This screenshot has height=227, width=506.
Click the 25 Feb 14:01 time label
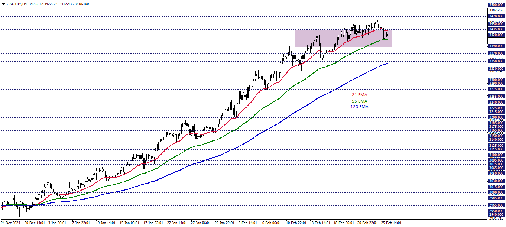coord(391,223)
